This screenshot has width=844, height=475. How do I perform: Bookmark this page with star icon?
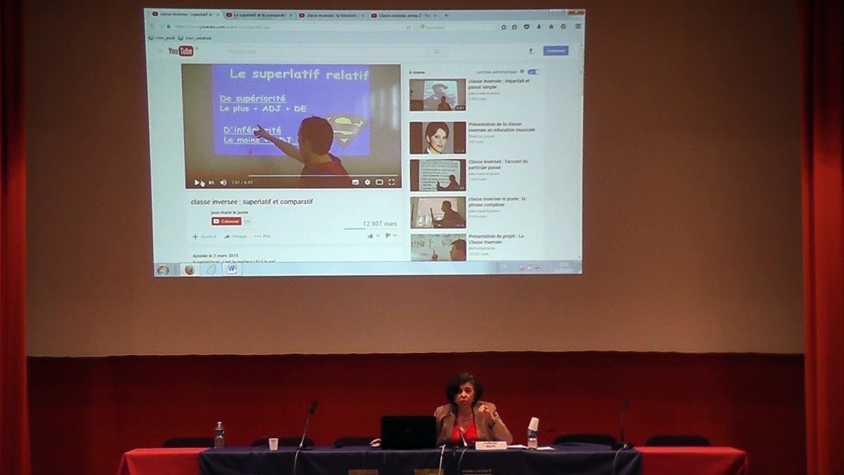[504, 26]
